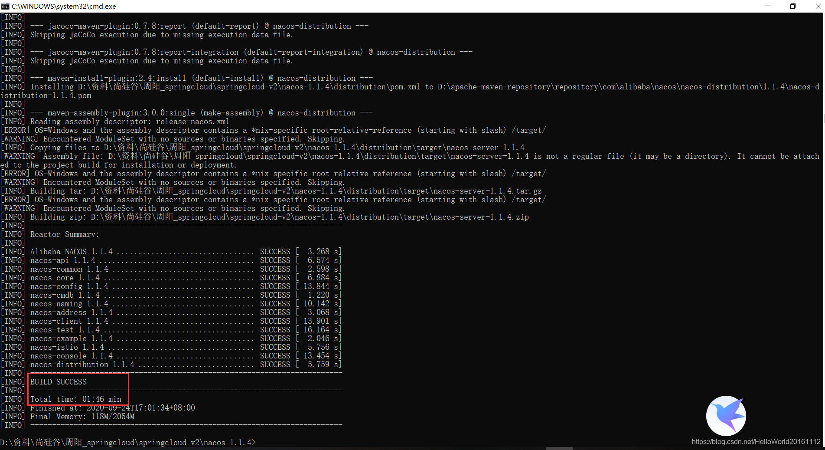Click the 13.844 s time for nacos-config
This screenshot has width=825, height=450.
point(320,286)
